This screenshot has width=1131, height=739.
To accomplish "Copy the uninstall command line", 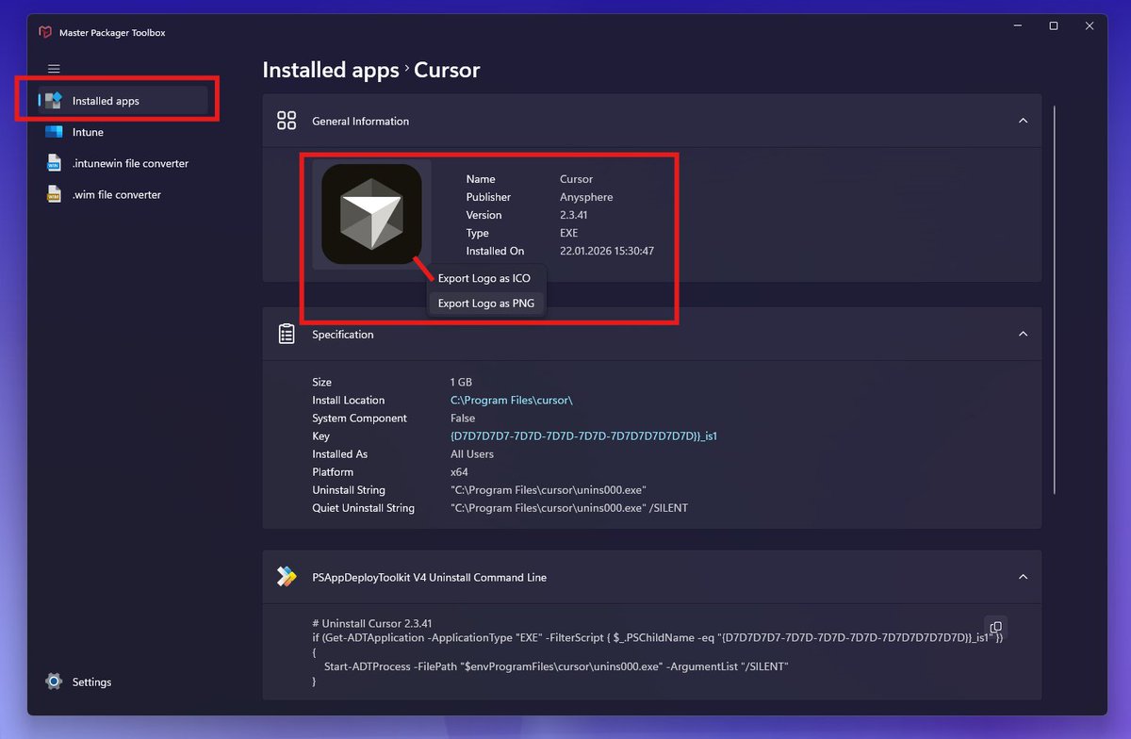I will 995,627.
